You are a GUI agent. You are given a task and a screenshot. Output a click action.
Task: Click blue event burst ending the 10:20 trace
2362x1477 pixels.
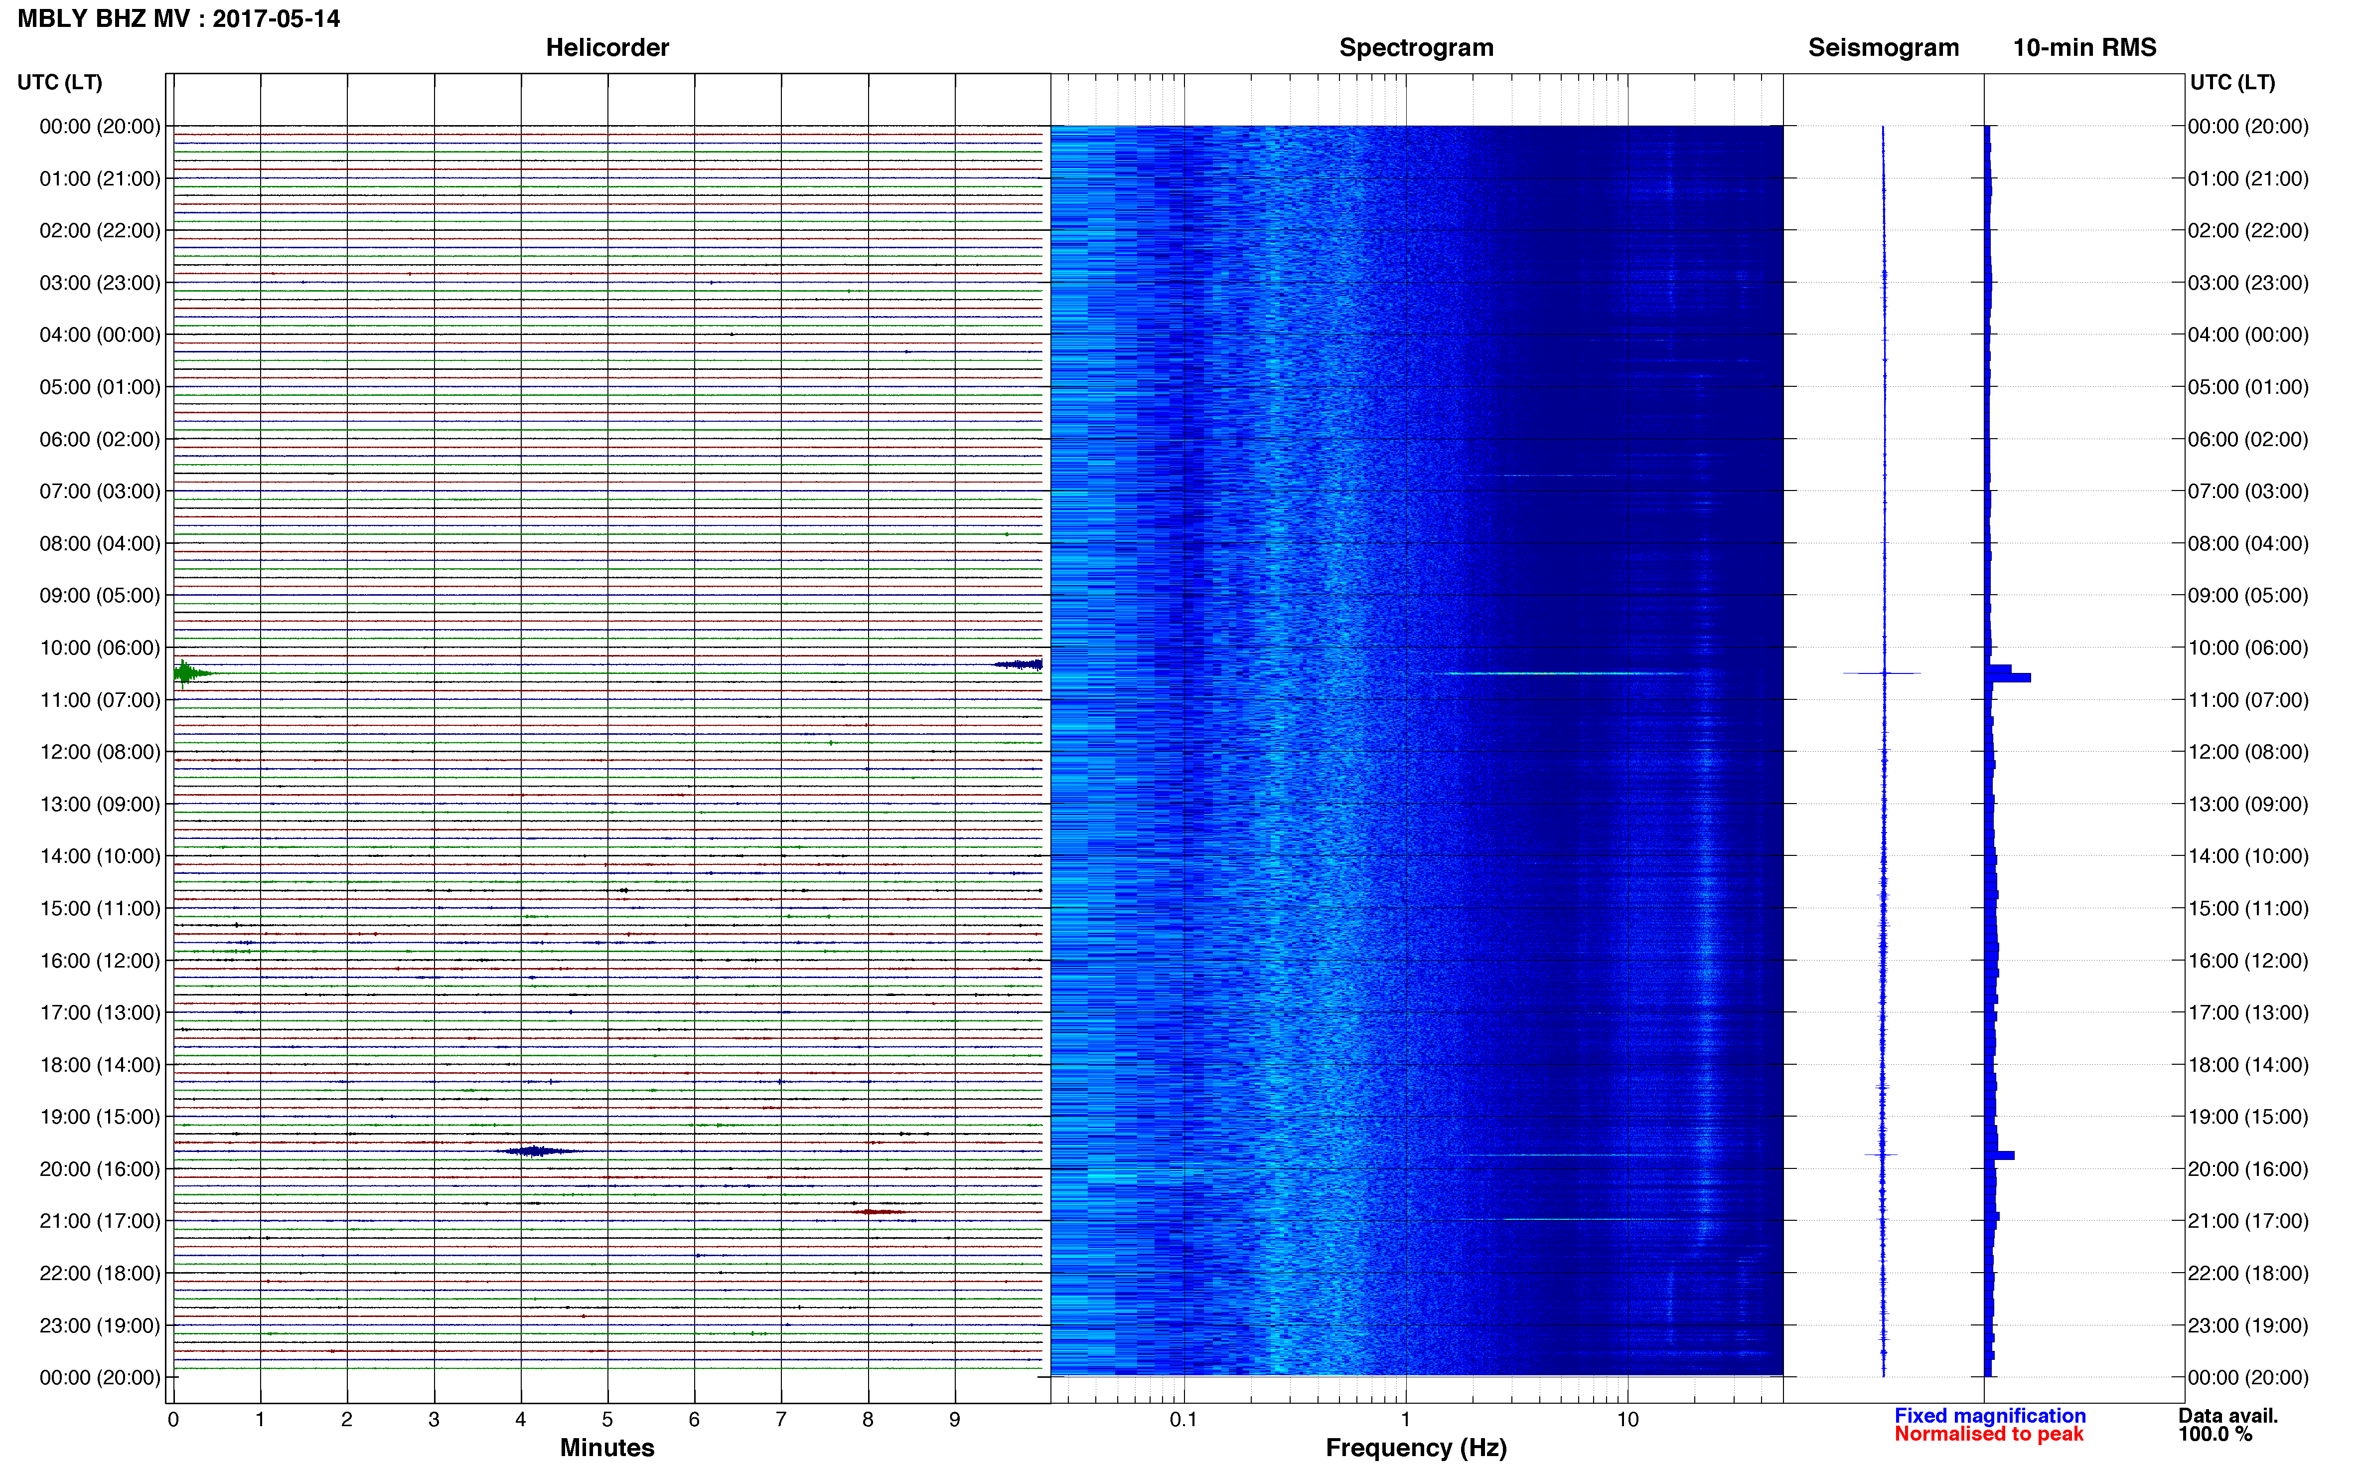coord(1019,664)
